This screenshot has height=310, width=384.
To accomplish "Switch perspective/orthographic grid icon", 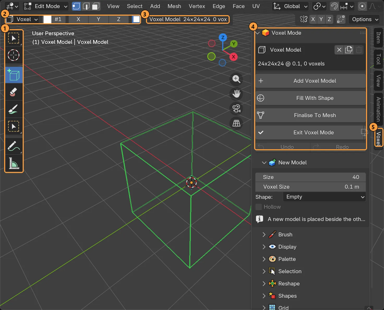I will (236, 123).
